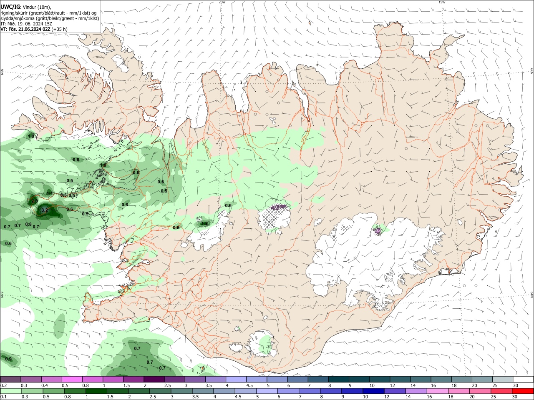This screenshot has width=534, height=400.
Task: Click the '3.2' precipitation value on map
Action: (45, 211)
